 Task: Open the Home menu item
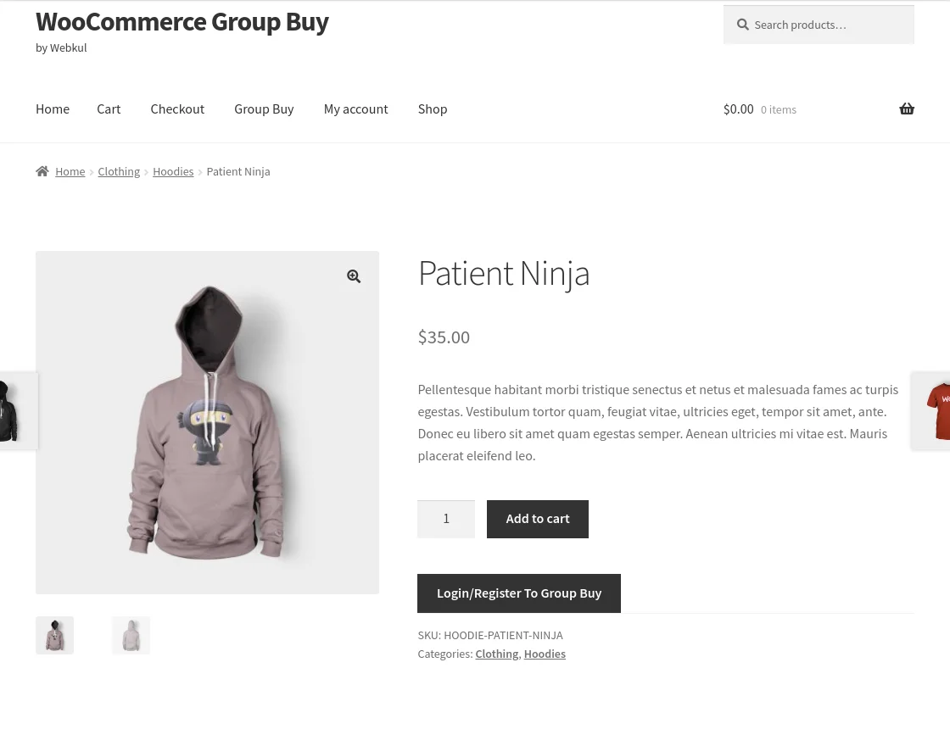click(x=53, y=109)
